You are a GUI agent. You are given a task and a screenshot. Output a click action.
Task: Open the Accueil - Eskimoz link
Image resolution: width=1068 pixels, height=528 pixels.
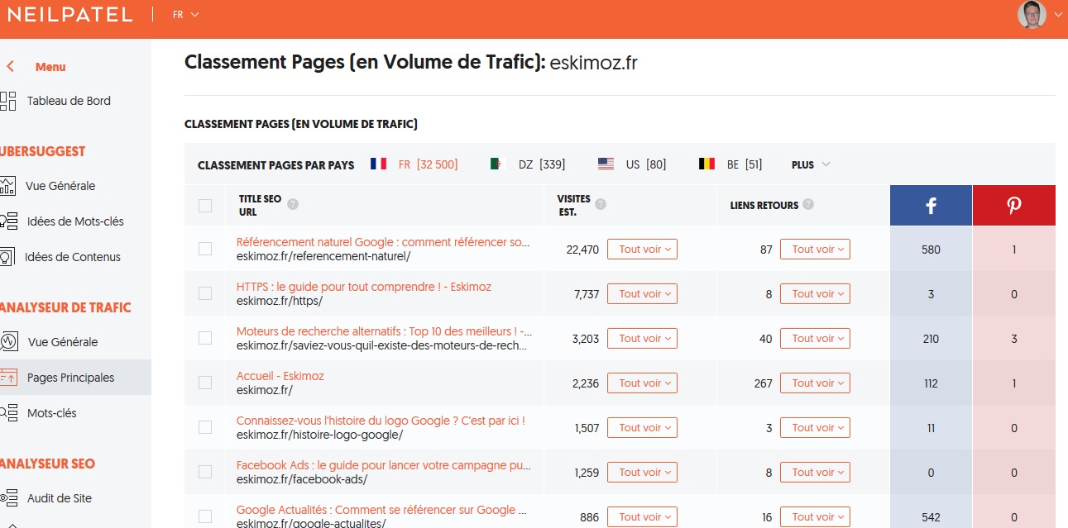click(x=280, y=376)
